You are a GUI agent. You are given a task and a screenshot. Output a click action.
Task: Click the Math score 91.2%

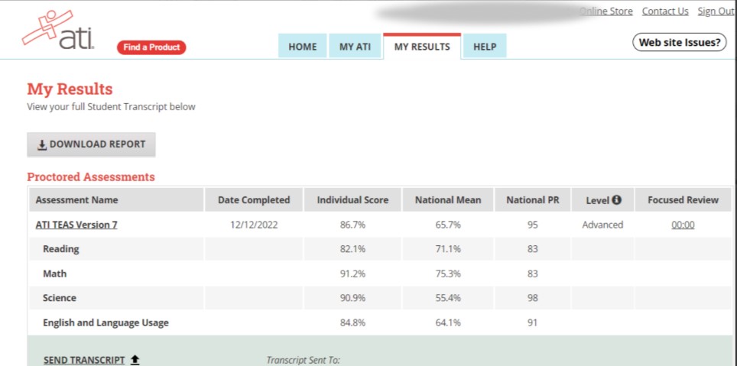coord(352,274)
